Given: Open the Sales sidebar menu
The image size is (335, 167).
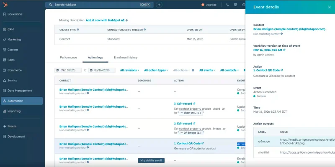Looking at the screenshot, I should coord(9,60).
